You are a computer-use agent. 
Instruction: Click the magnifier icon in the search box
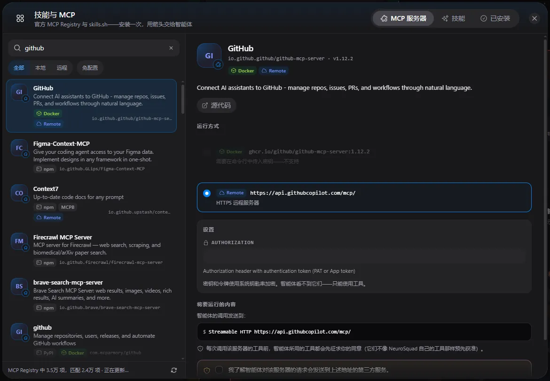[17, 48]
